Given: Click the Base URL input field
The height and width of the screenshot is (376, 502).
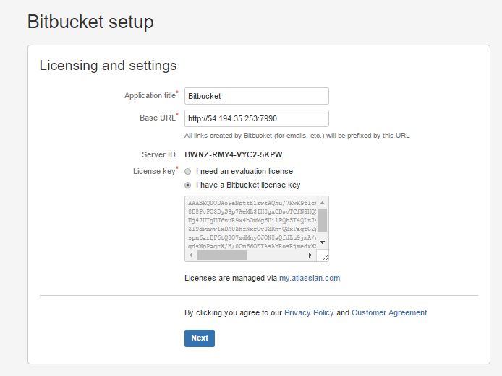Looking at the screenshot, I should (x=256, y=118).
